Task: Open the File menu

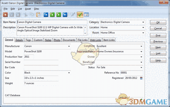Action: tap(6, 9)
